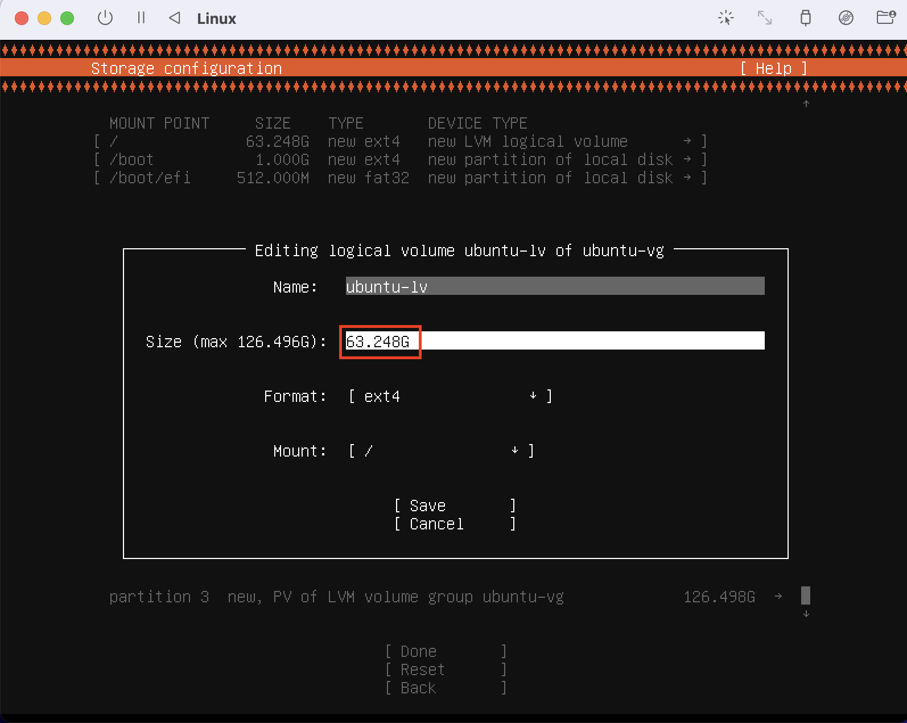Click the scroll down arrow
The image size is (907, 723).
806,614
